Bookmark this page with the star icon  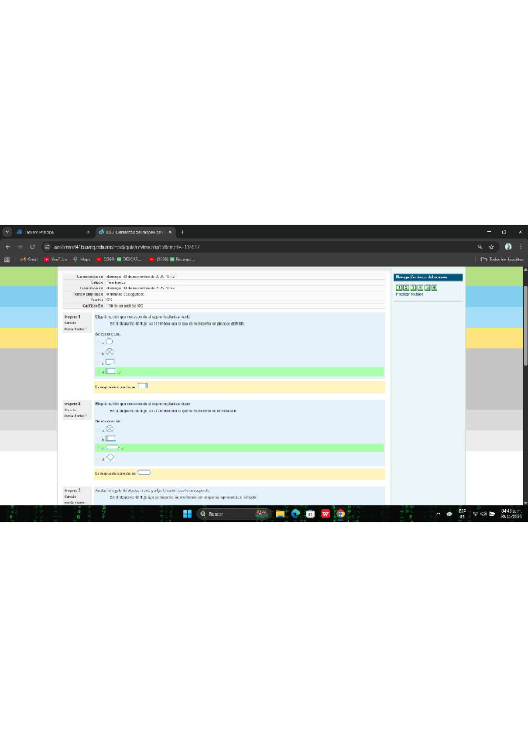click(x=491, y=247)
